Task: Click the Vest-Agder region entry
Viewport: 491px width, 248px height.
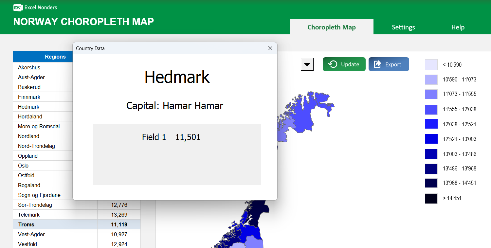Action: tap(31, 234)
